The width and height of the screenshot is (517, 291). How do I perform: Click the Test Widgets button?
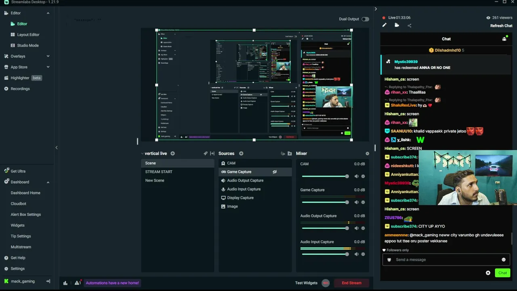306,283
